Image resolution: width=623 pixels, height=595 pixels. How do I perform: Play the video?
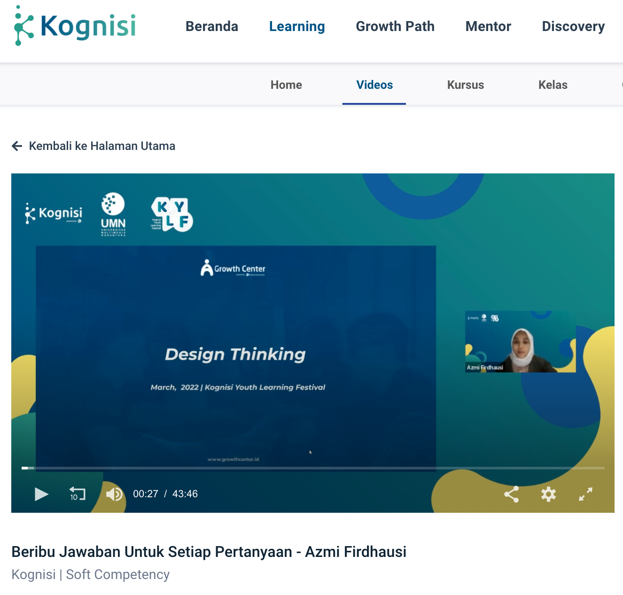coord(41,494)
